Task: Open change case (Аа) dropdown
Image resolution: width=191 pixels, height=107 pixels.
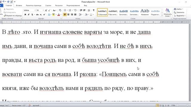Action: (x=54, y=10)
